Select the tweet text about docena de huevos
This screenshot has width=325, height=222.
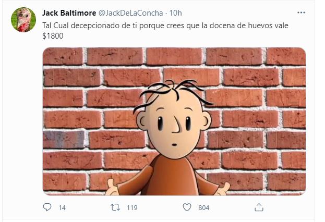click(165, 31)
